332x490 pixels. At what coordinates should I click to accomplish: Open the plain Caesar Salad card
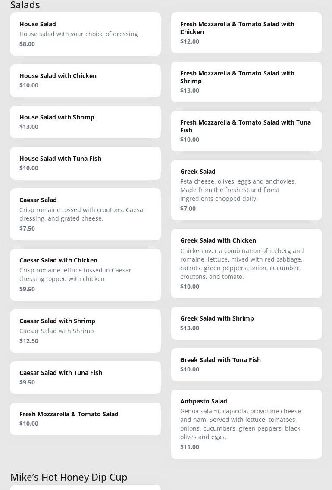(85, 214)
